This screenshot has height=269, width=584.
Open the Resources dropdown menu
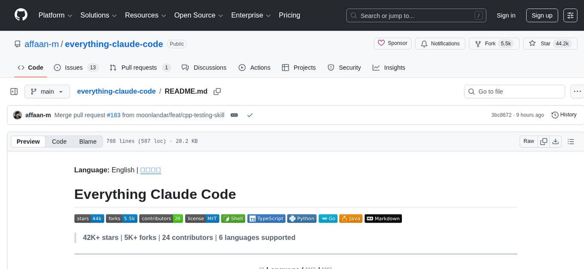pyautogui.click(x=145, y=15)
